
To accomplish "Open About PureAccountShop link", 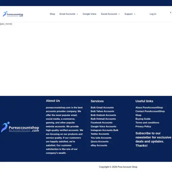I will tap(149, 107).
